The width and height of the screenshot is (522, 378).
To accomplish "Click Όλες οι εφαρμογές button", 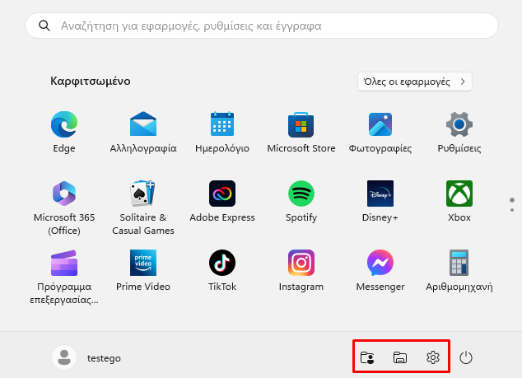I will click(415, 82).
